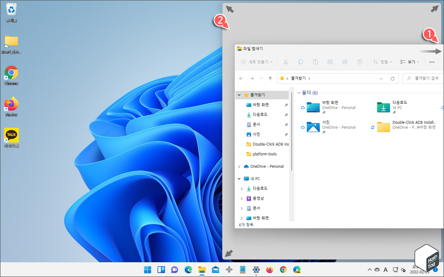Image resolution: width=444 pixels, height=277 pixels.
Task: Show hidden system tray icons chevron
Action: pos(370,270)
